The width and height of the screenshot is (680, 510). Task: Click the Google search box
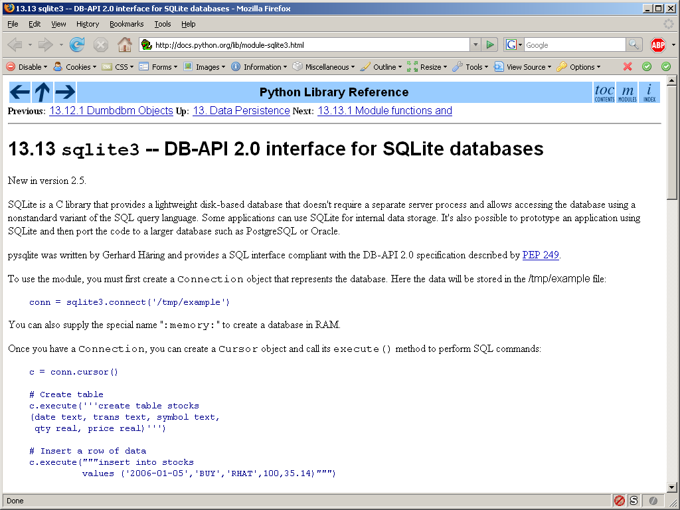[574, 44]
